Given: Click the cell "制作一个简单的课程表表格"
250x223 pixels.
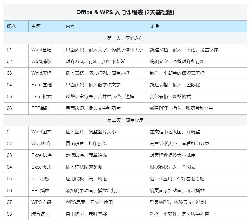Looking at the screenshot, I should 197,73.
